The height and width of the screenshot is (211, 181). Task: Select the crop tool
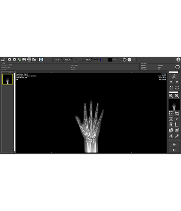point(177,113)
